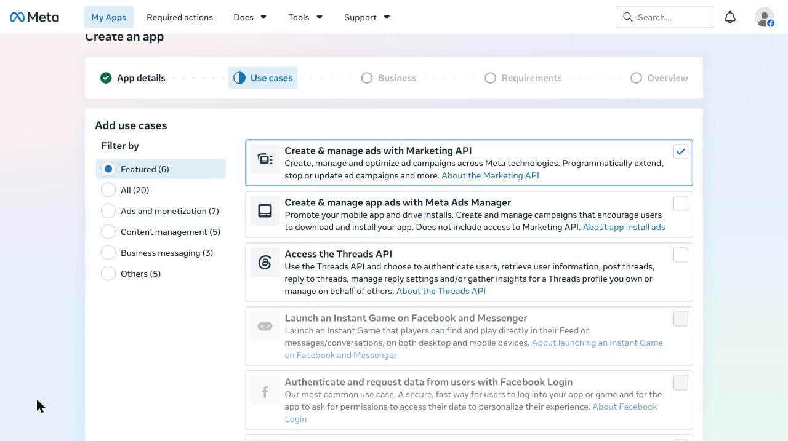The height and width of the screenshot is (441, 788).
Task: Select the Ads and monetization (7) filter
Action: [161, 211]
